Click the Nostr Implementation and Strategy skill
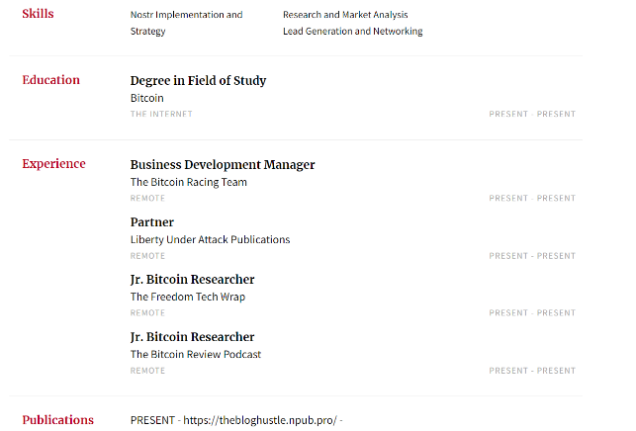 click(186, 23)
